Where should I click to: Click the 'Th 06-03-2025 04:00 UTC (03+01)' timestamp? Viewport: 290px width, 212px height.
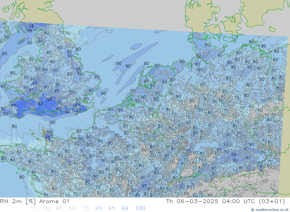click(225, 201)
